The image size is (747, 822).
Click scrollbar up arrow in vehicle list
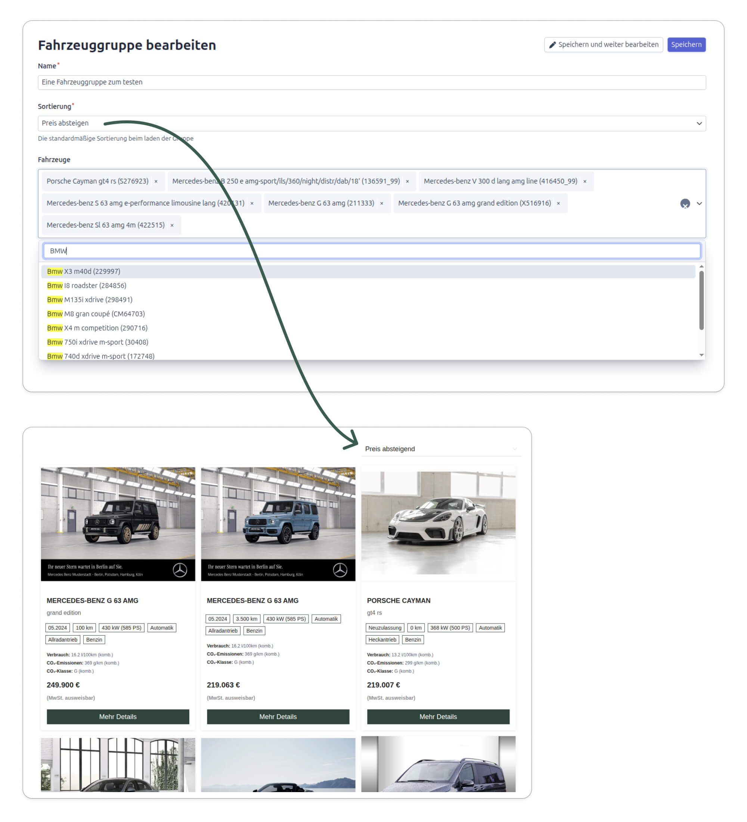701,267
